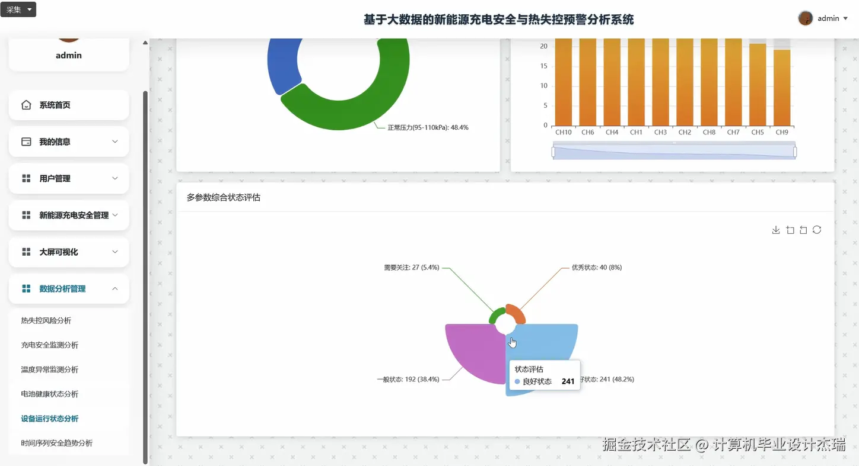Click the small green 需要关注 slice
This screenshot has height=466, width=859.
[x=496, y=316]
